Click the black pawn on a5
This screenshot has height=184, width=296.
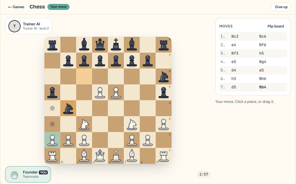pyautogui.click(x=52, y=93)
